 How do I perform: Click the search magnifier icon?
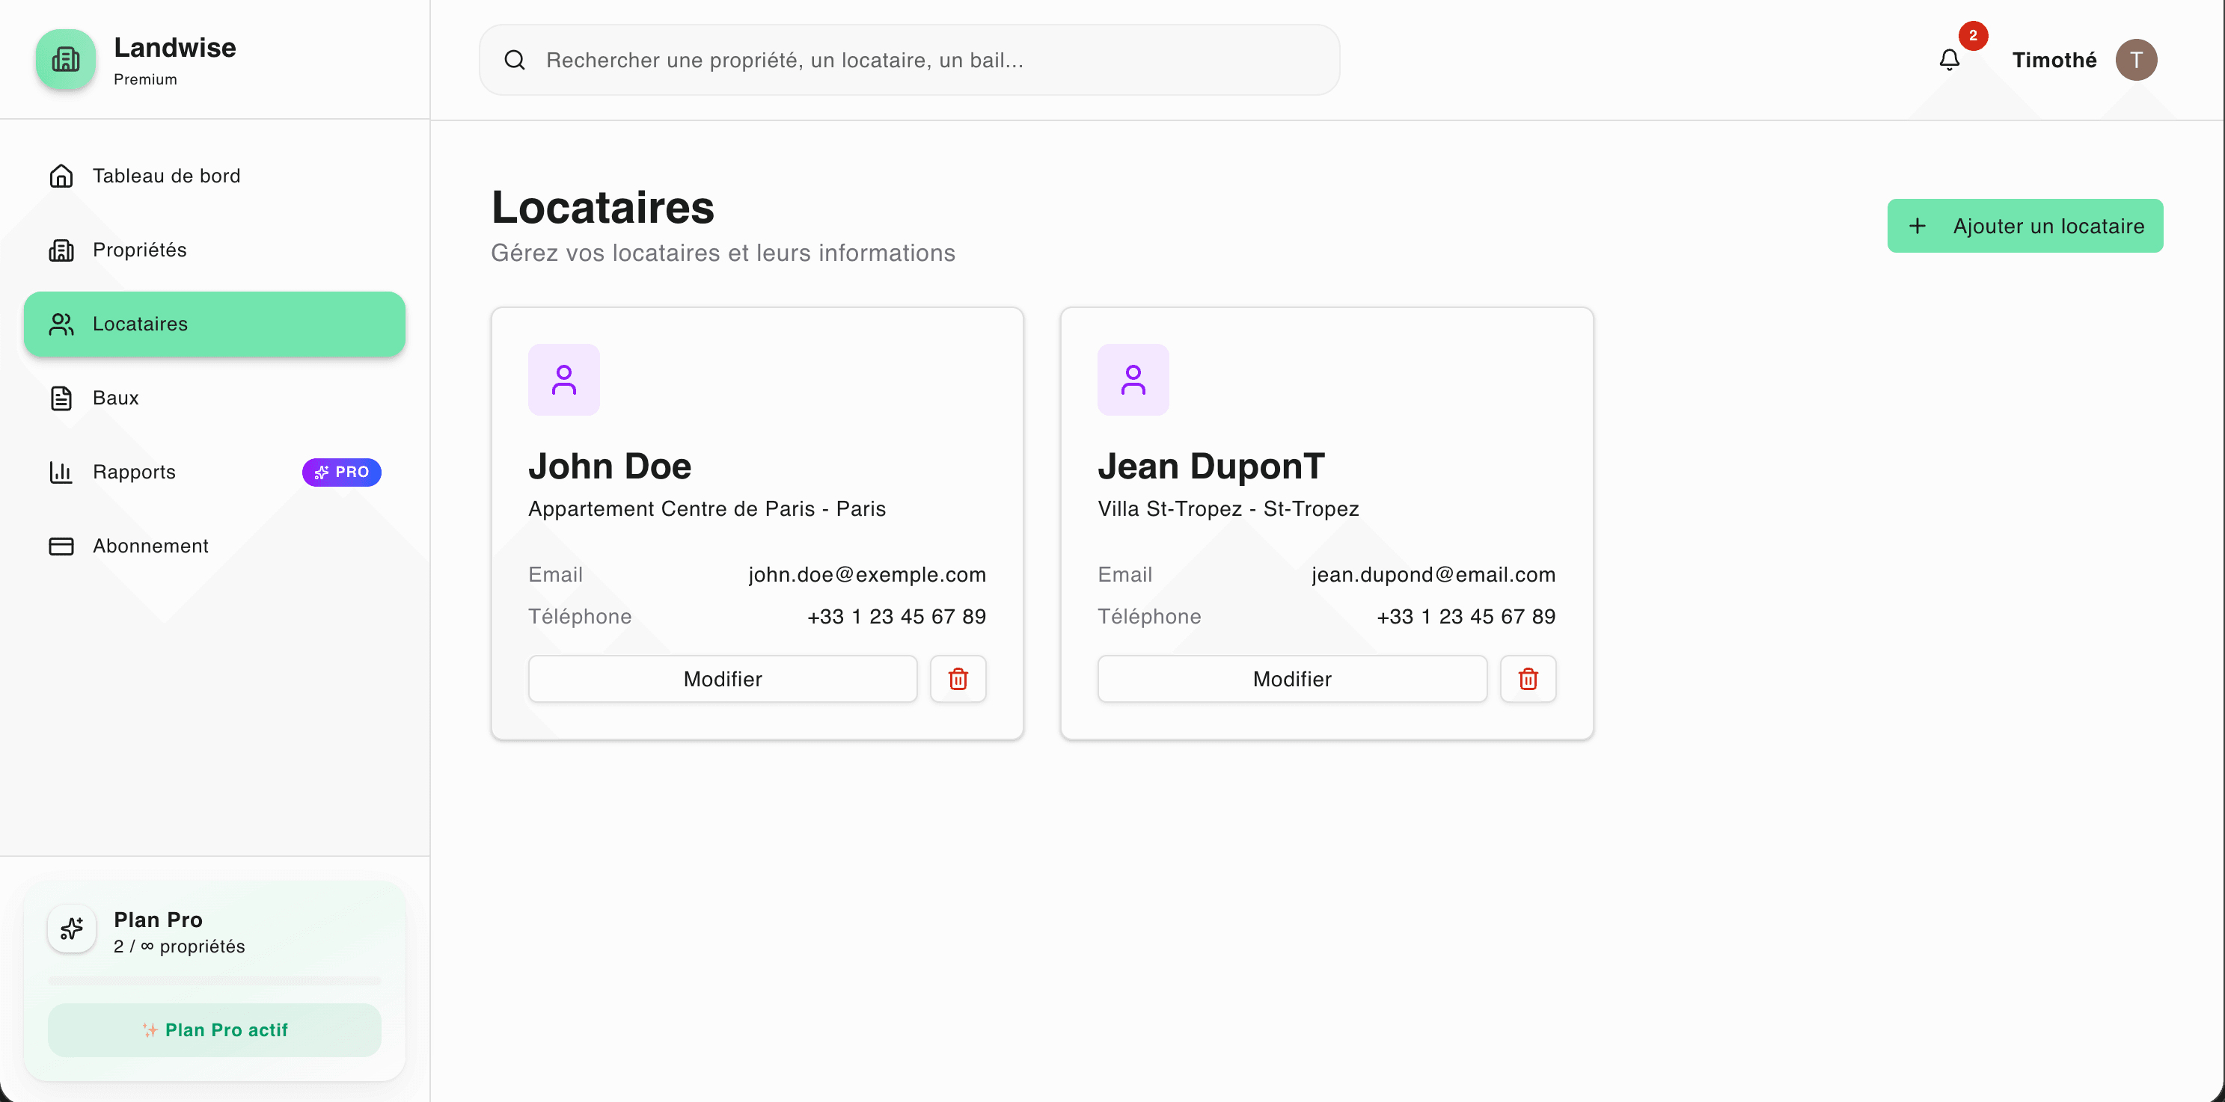click(x=514, y=58)
